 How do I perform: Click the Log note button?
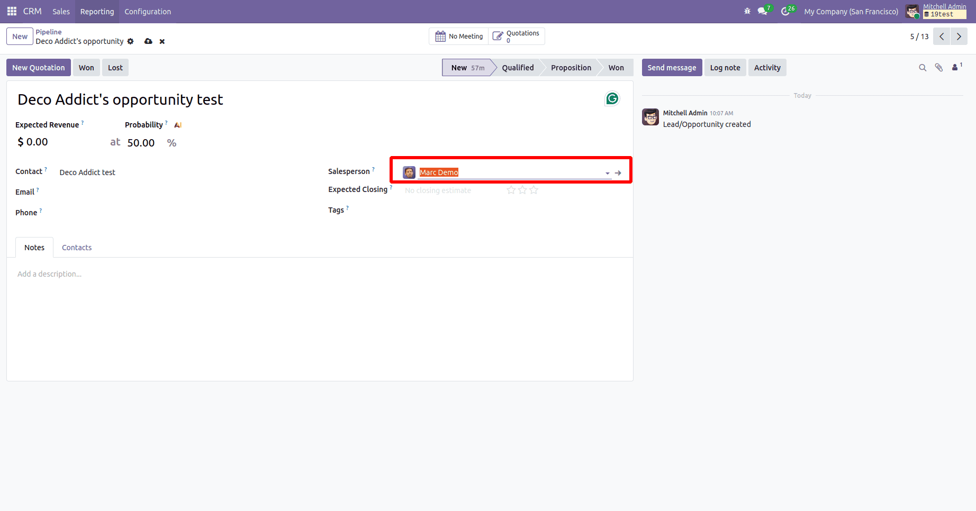(725, 67)
